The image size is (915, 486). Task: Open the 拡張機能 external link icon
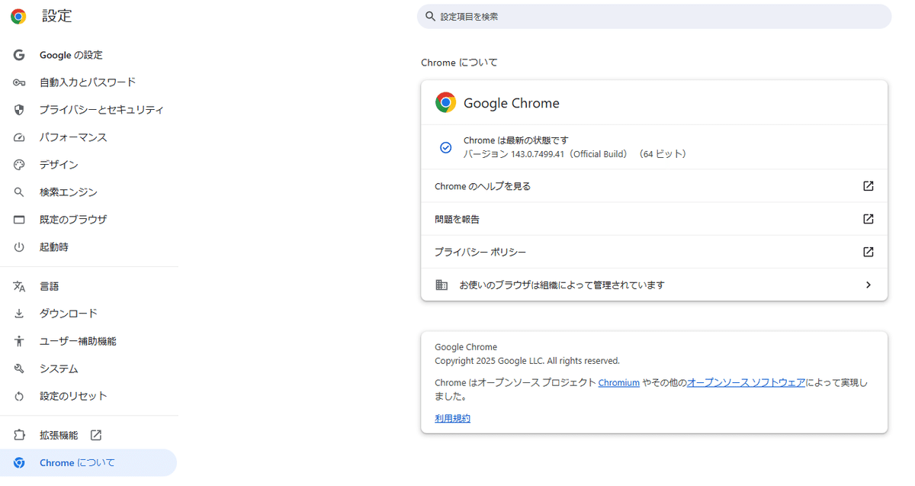[x=95, y=434]
